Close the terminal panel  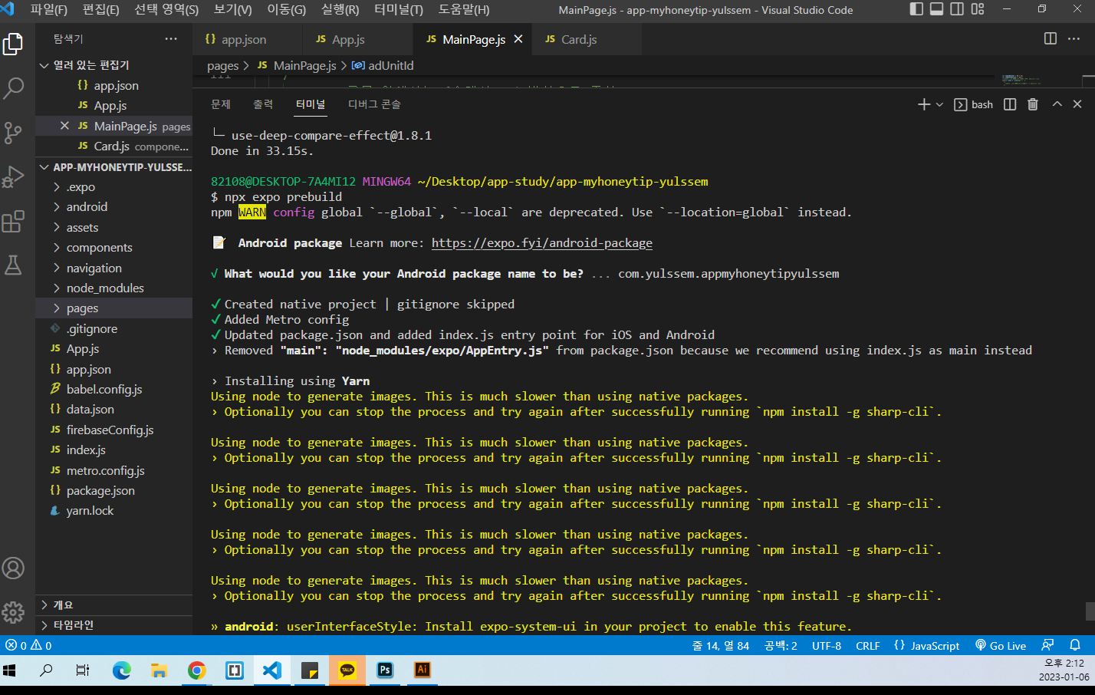click(x=1077, y=104)
